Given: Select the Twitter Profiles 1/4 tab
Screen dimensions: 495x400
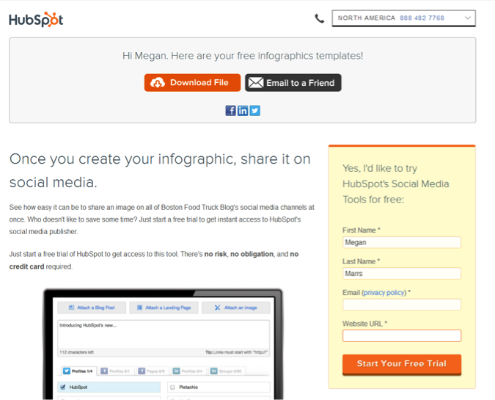Looking at the screenshot, I should point(78,371).
